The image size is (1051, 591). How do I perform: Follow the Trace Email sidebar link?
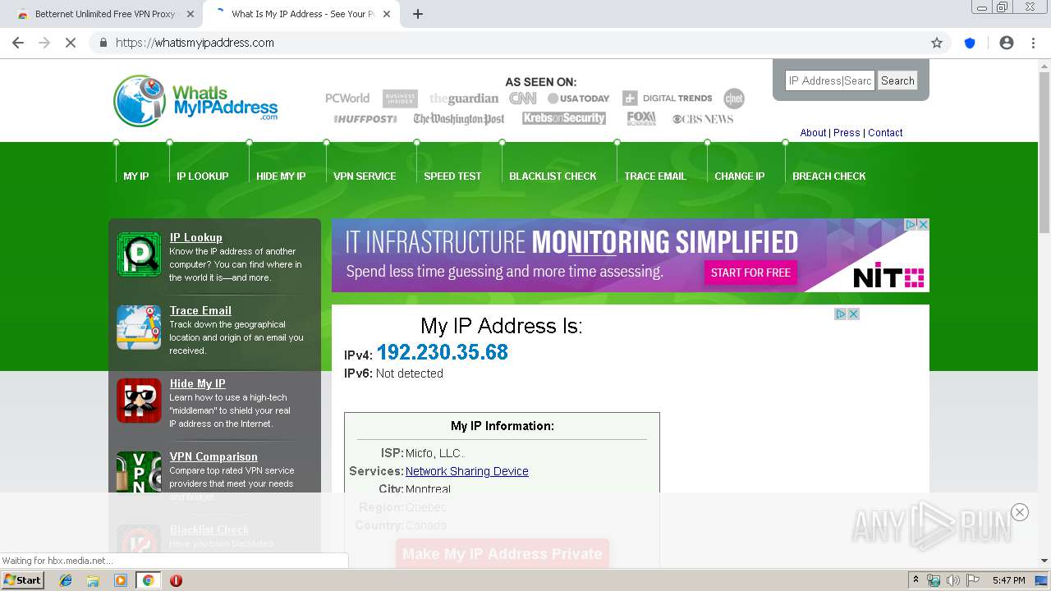200,311
